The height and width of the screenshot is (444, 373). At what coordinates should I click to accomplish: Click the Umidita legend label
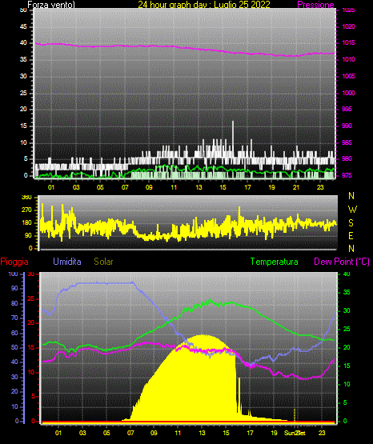click(67, 262)
